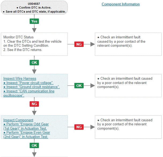This screenshot has height=157, width=163.
Task: Open Perform "Engage Odd Gear (1st Gear)" link
Action: coord(26,126)
